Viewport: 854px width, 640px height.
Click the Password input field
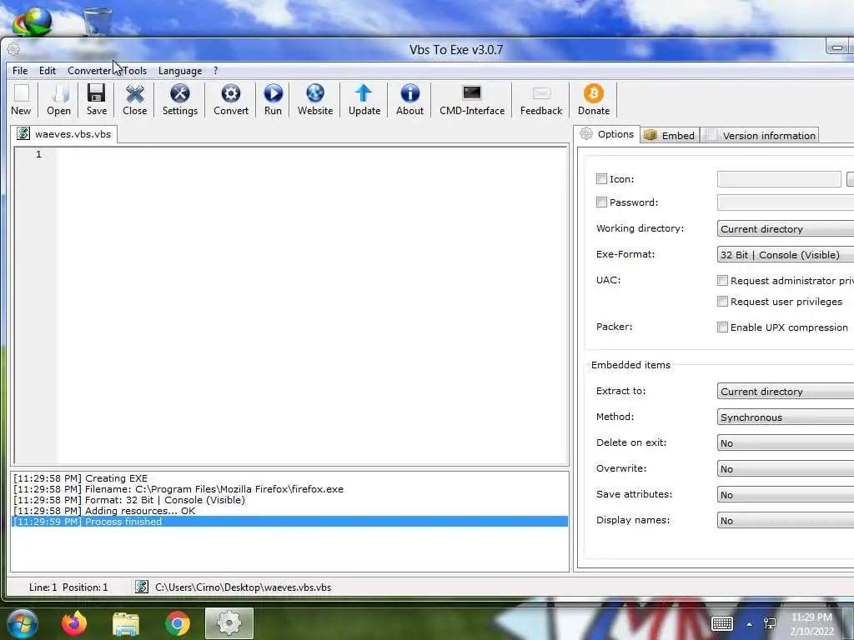tap(786, 202)
